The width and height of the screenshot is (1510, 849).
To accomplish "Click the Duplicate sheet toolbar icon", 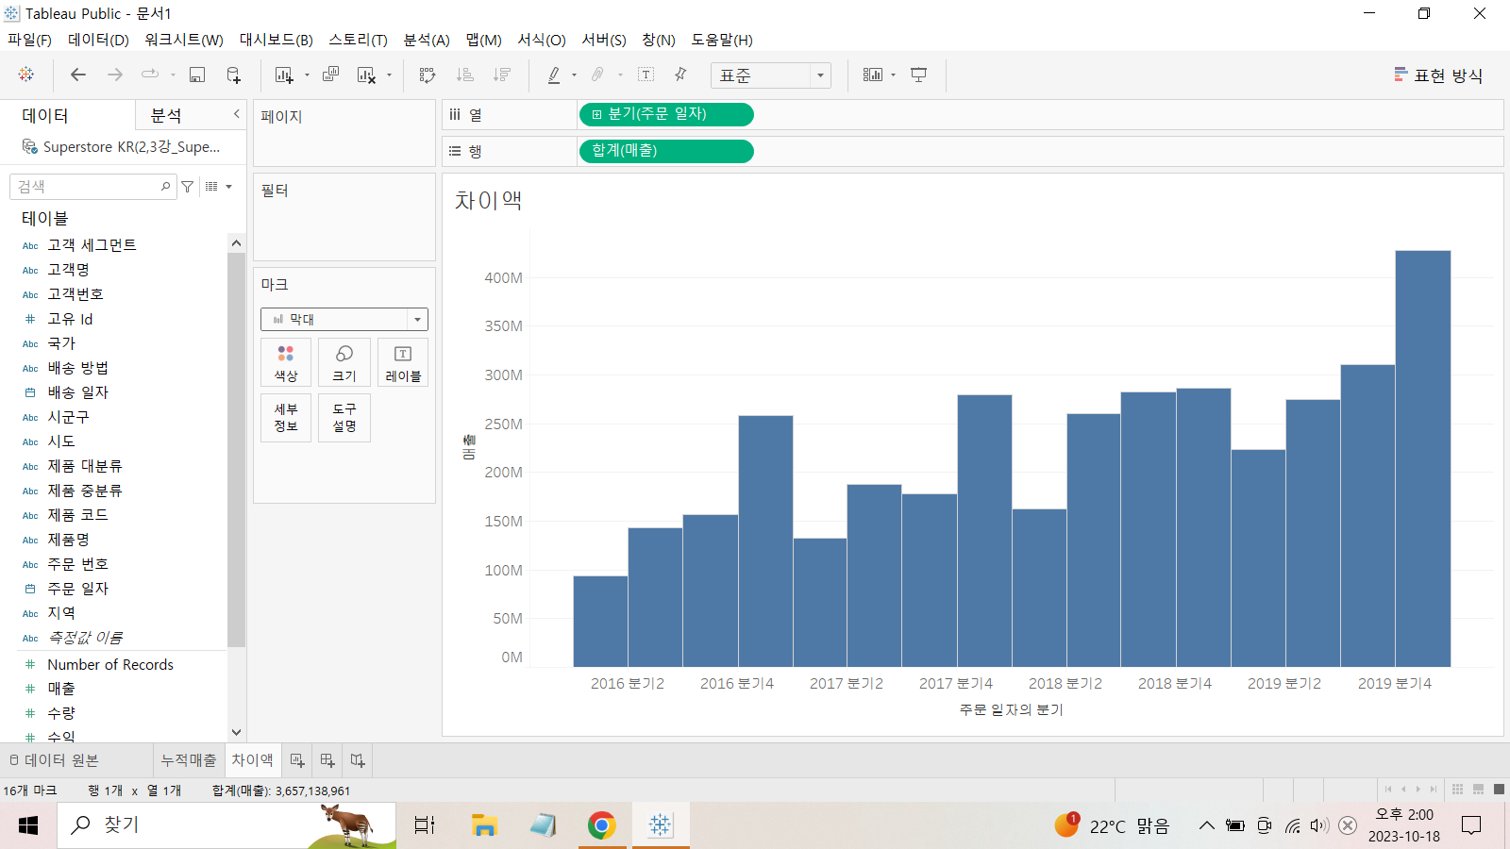I will 330,75.
